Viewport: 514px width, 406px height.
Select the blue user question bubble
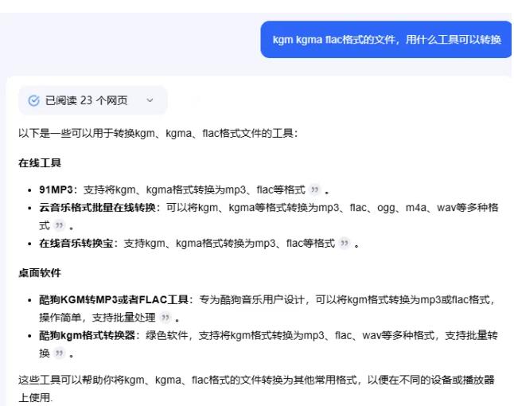(x=386, y=40)
